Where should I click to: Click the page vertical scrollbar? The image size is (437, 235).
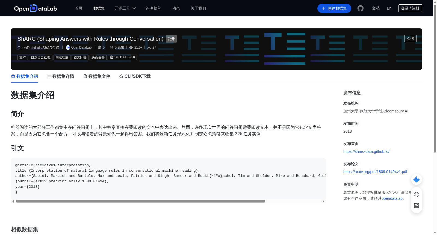(x=435, y=79)
